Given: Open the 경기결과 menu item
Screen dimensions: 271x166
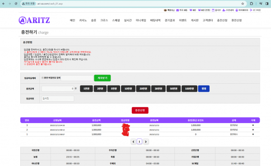Looking at the screenshot, I should pyautogui.click(x=170, y=20).
